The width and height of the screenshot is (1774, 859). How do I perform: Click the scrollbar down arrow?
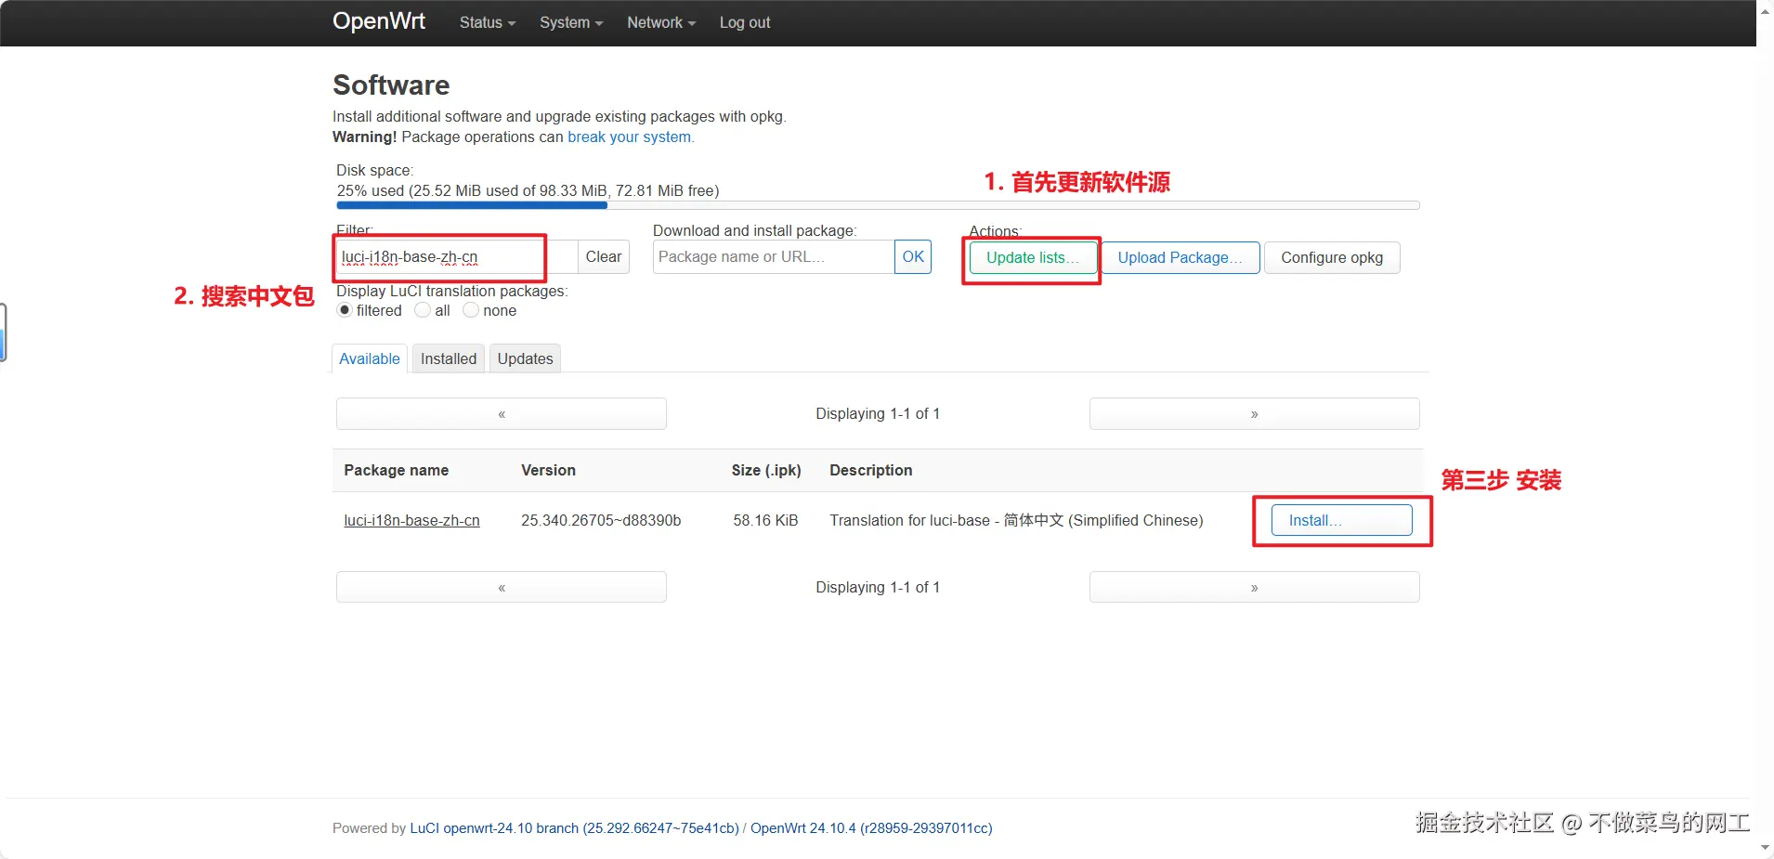[x=1765, y=848]
